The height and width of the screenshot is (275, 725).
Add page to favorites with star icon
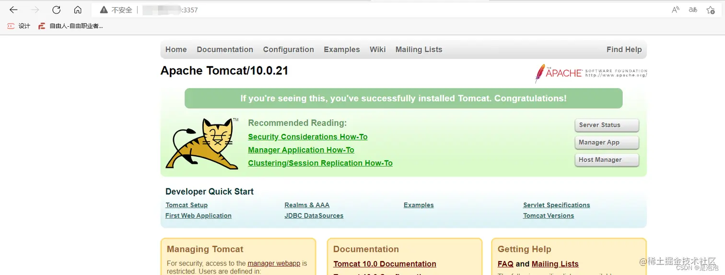[x=711, y=10]
